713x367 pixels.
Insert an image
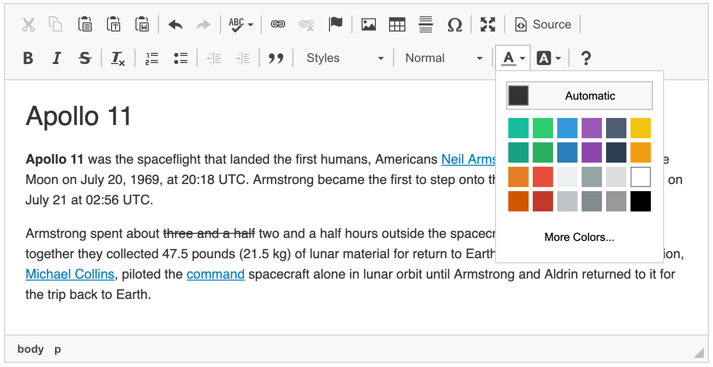[x=369, y=24]
